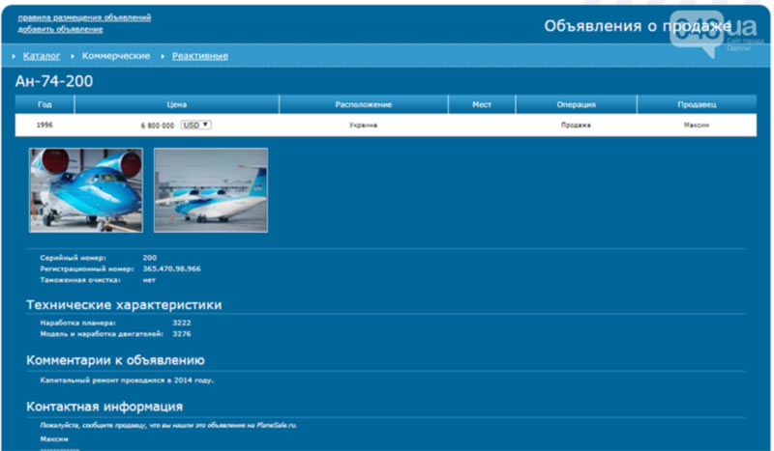
Task: Click the Операция column header
Action: pyautogui.click(x=576, y=104)
